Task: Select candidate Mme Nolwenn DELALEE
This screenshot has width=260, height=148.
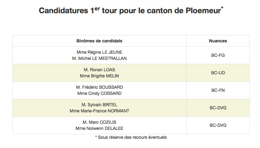Action: [99, 128]
